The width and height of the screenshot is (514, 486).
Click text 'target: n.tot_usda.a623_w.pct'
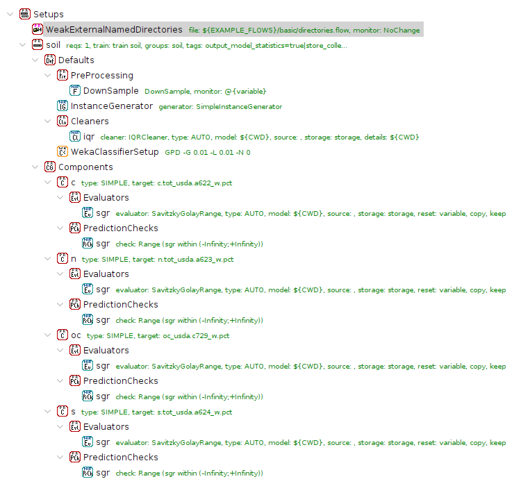(x=183, y=259)
